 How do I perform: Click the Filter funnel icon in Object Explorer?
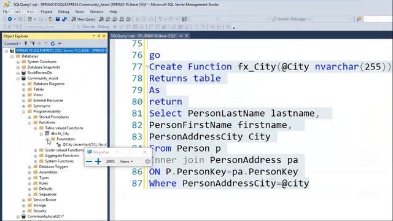(46, 44)
